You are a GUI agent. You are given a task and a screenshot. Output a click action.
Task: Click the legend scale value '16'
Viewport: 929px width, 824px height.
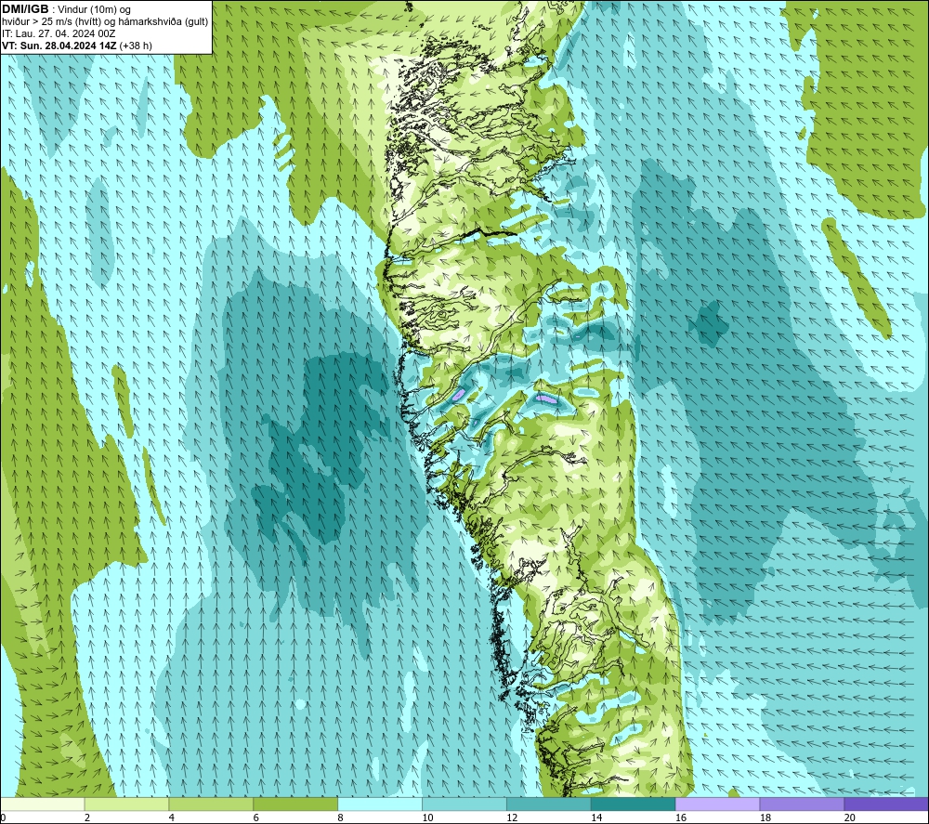point(681,817)
